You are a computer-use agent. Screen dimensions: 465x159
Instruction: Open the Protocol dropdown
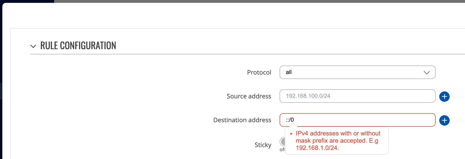[x=357, y=72]
